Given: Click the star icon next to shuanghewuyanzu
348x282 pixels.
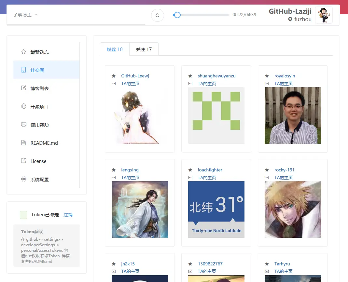Looking at the screenshot, I should [190, 76].
